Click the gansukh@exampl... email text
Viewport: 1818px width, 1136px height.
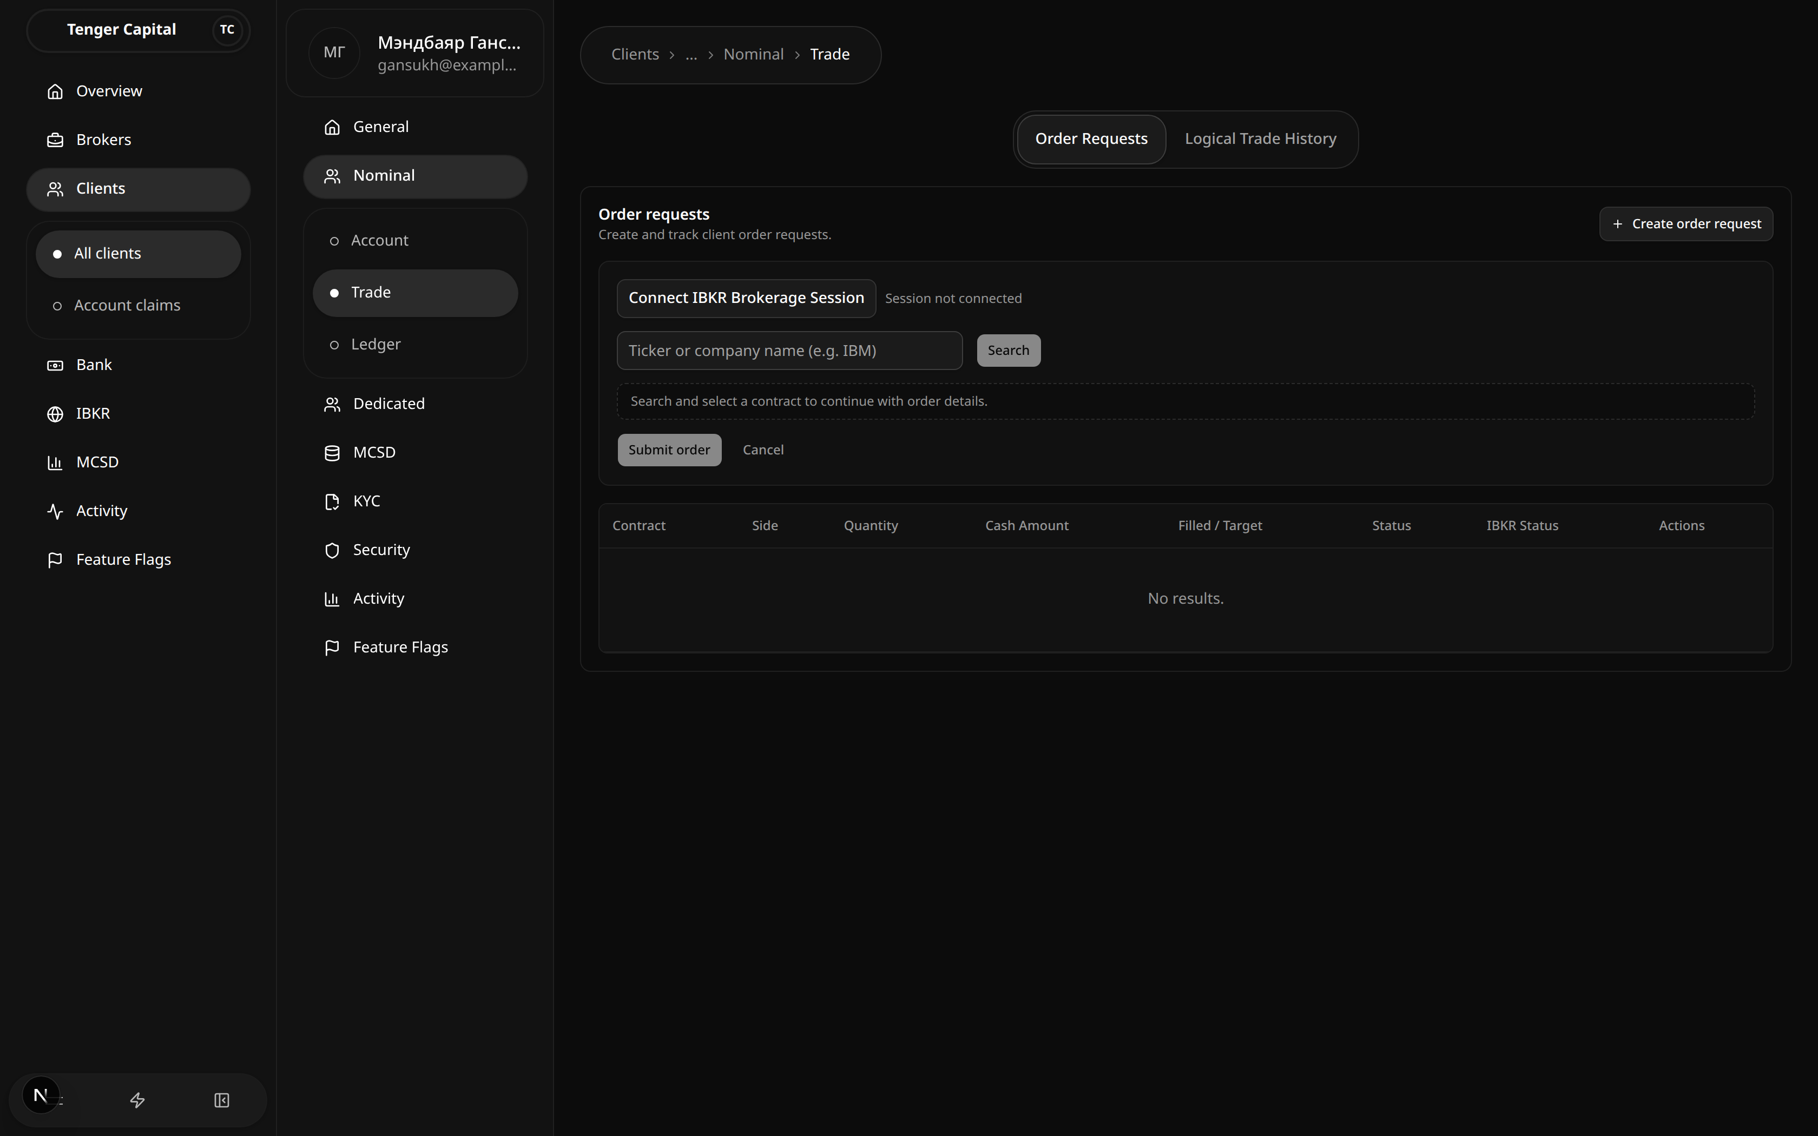click(x=447, y=65)
